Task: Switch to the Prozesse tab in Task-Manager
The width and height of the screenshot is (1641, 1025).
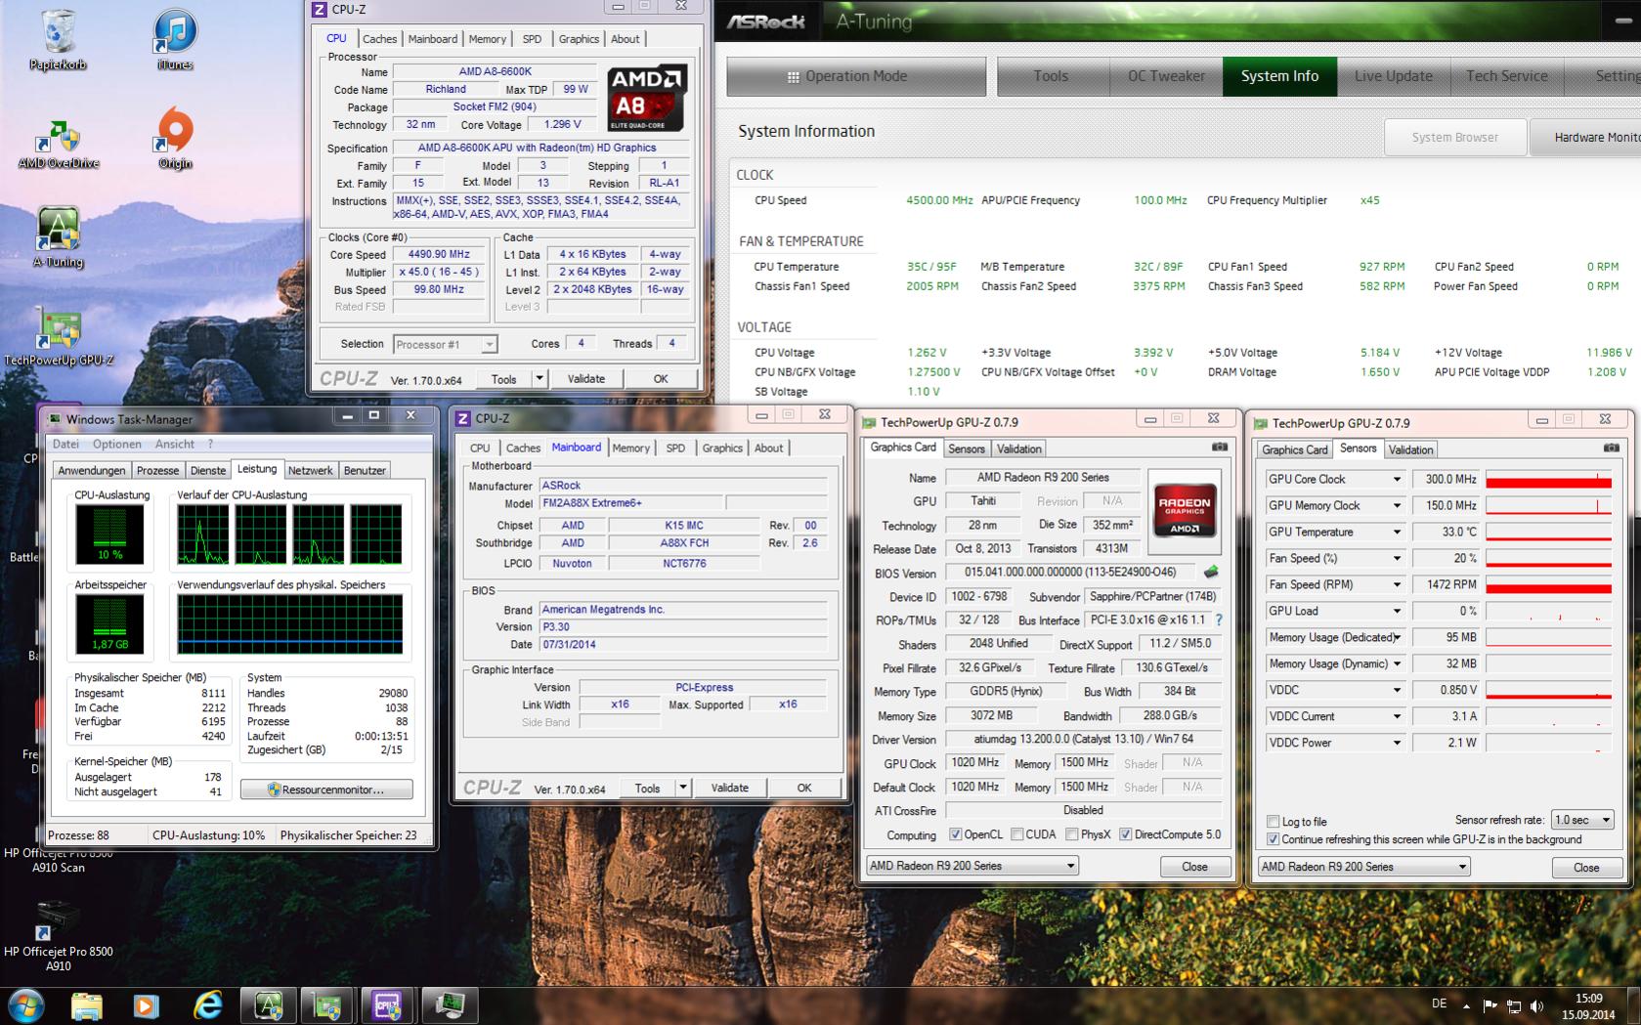Action: pyautogui.click(x=158, y=470)
